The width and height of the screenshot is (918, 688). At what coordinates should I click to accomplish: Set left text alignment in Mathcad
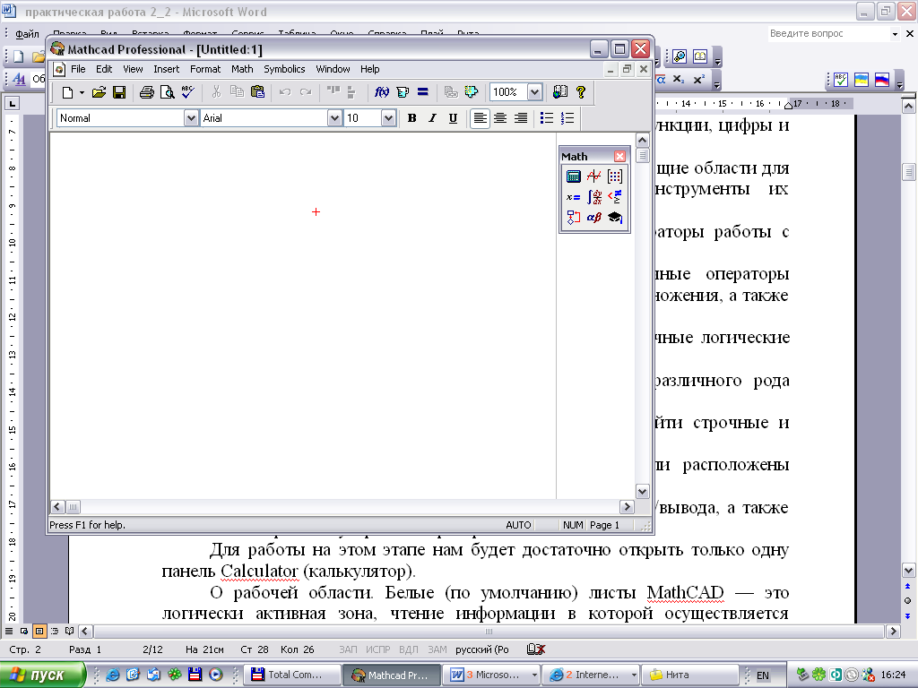point(480,118)
